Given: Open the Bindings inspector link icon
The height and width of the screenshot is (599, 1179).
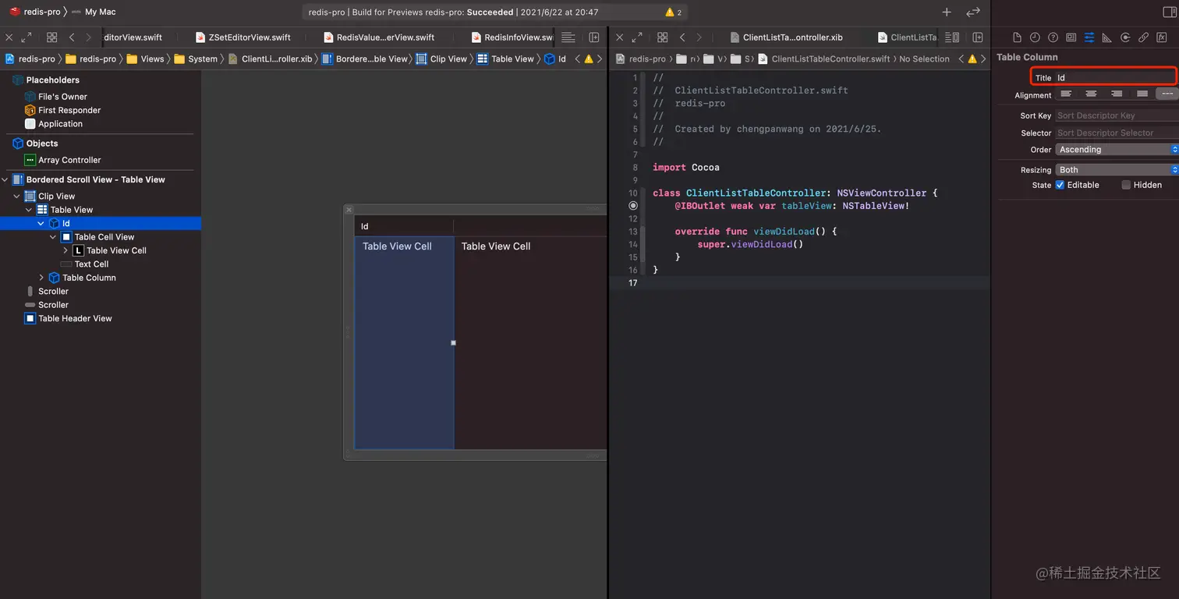Looking at the screenshot, I should pyautogui.click(x=1143, y=37).
